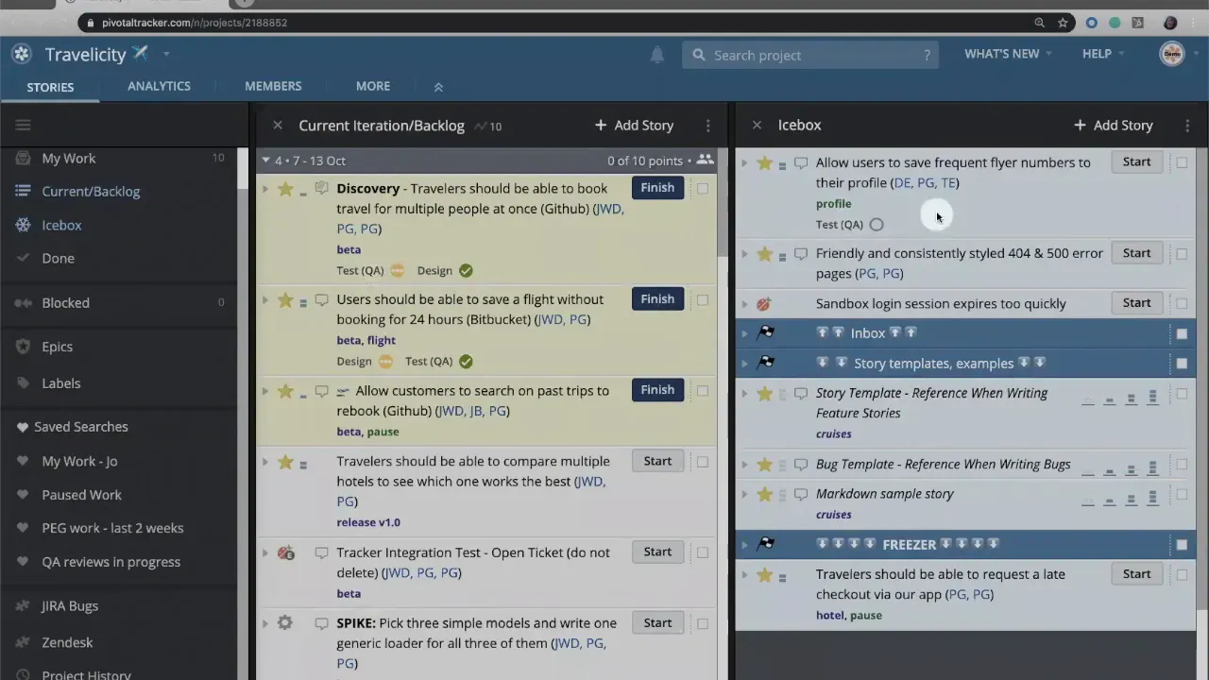Check the selection checkbox on Discovery story
Viewport: 1209px width, 680px height.
click(x=703, y=188)
